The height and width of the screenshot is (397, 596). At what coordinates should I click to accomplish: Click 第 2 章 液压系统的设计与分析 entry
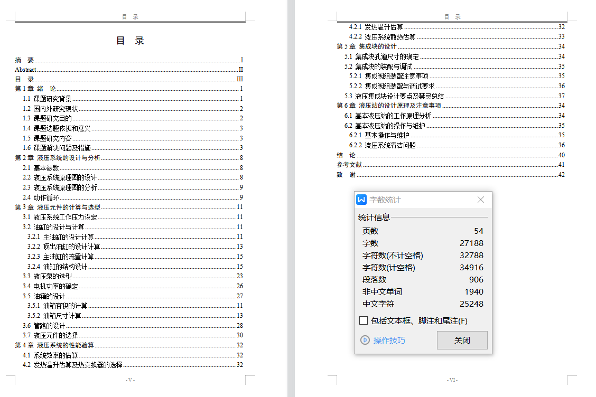click(x=129, y=158)
